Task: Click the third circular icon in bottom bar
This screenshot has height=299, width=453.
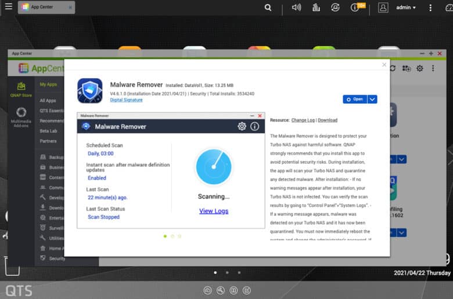Action: tap(233, 290)
